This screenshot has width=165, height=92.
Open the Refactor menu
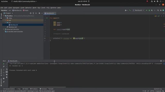pos(28,8)
